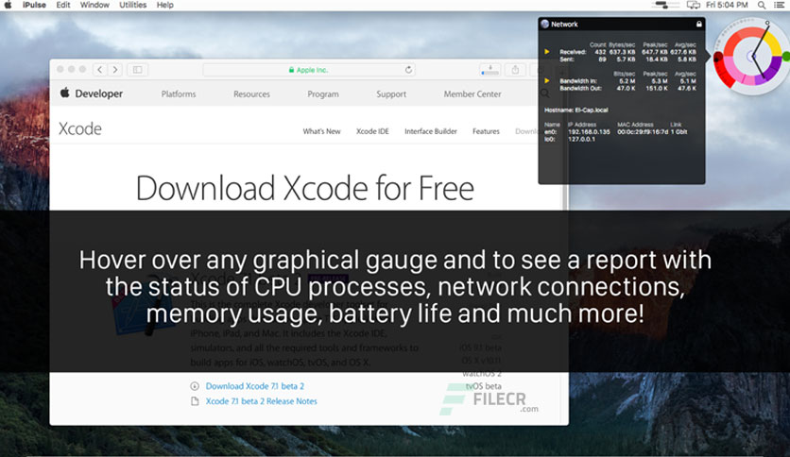Open the Program section
Viewport: 790px width, 457px height.
coord(323,94)
